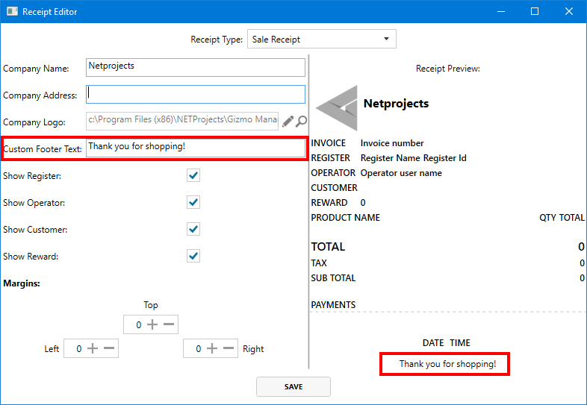Focus the Company Name input field

196,67
